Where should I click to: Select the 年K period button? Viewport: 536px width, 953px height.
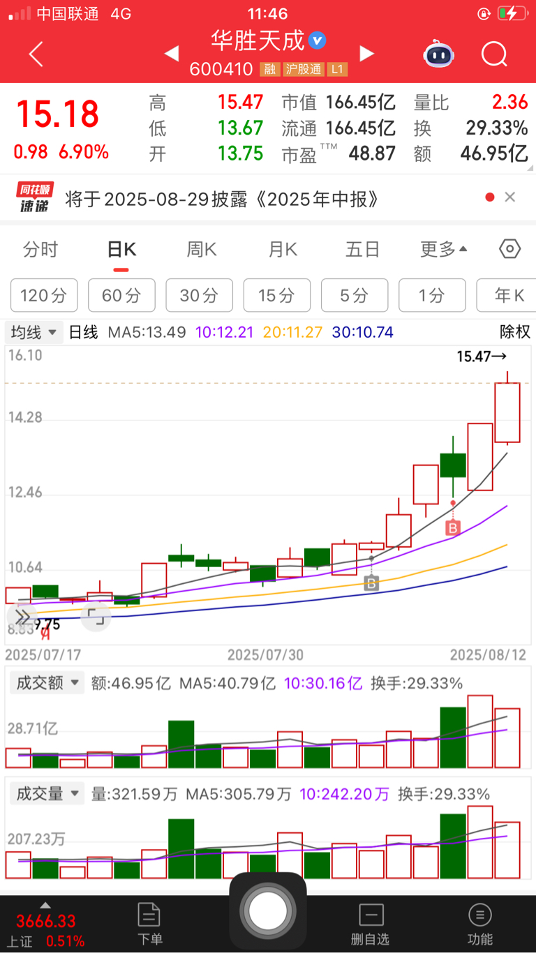(507, 295)
